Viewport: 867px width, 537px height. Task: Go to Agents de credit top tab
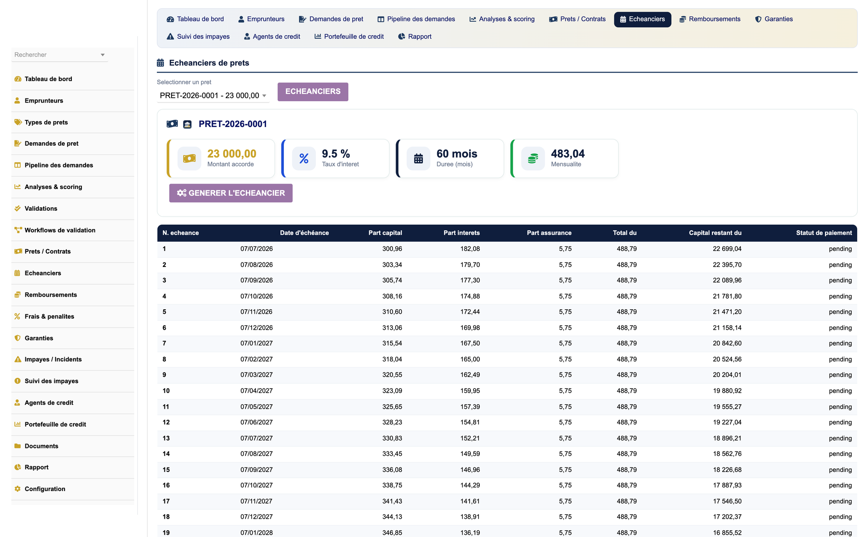pos(272,37)
